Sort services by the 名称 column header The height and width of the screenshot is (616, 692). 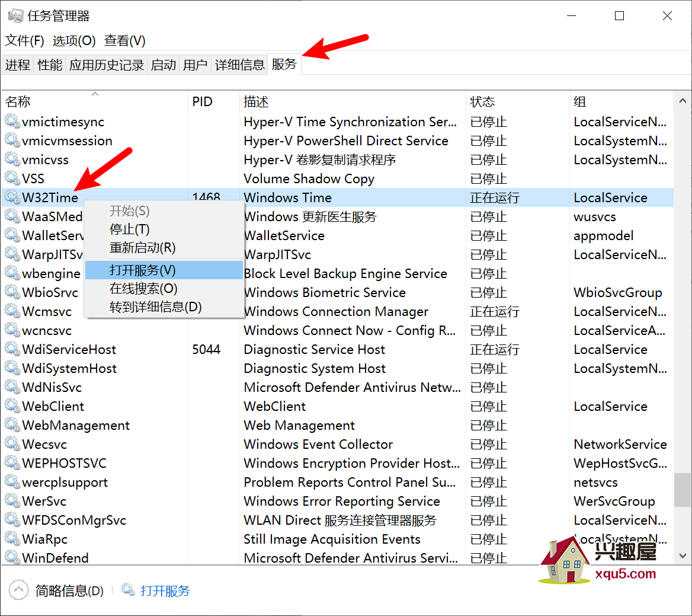pyautogui.click(x=95, y=101)
